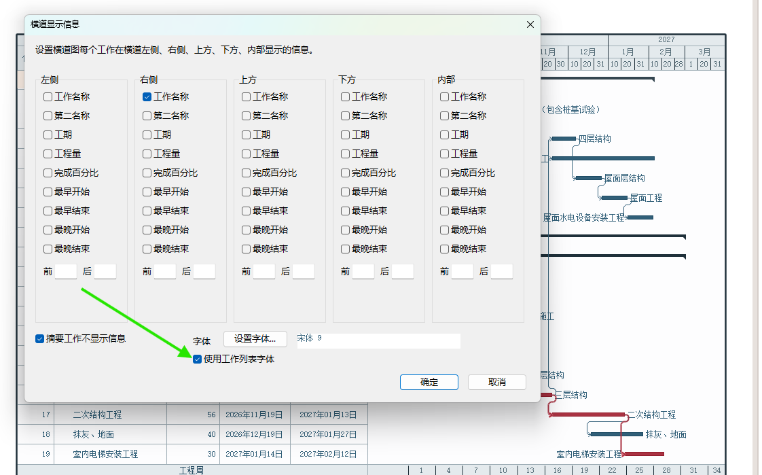Open the 设置字体... dialog
Viewport: 762px width, 475px height.
coord(255,339)
